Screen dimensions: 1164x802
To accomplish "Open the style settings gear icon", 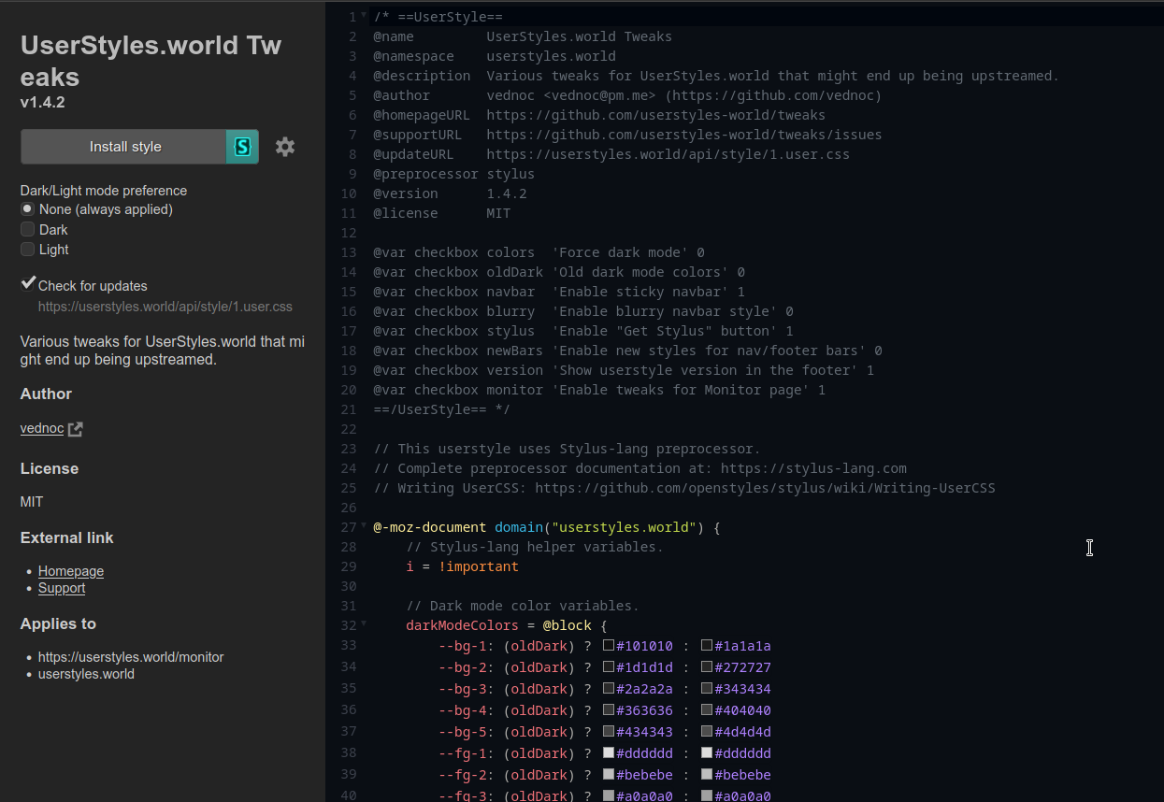I will 284,147.
